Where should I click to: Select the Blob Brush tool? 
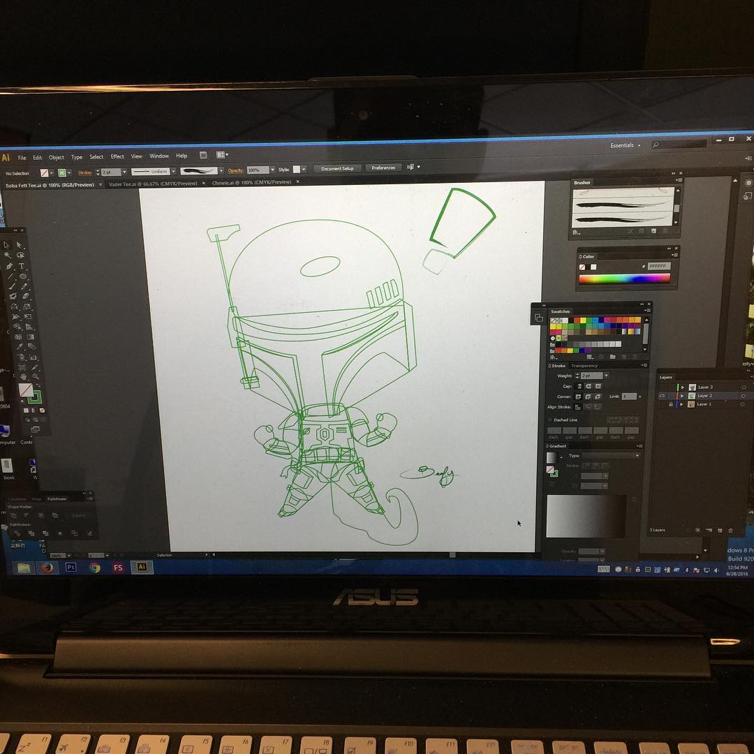click(x=13, y=296)
